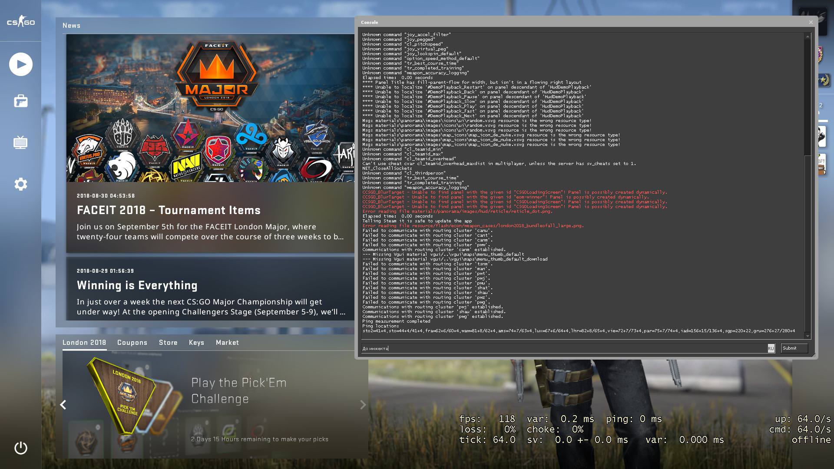Switch to the Market tab
Image resolution: width=834 pixels, height=469 pixels.
pyautogui.click(x=227, y=343)
